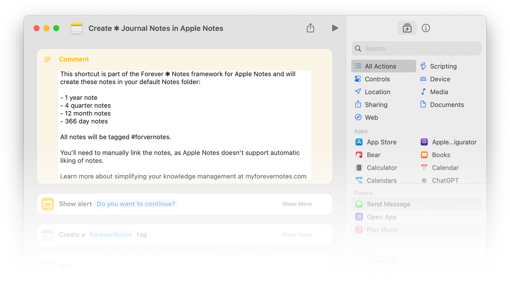
Task: Open the shortcut details info icon
Action: [x=426, y=28]
